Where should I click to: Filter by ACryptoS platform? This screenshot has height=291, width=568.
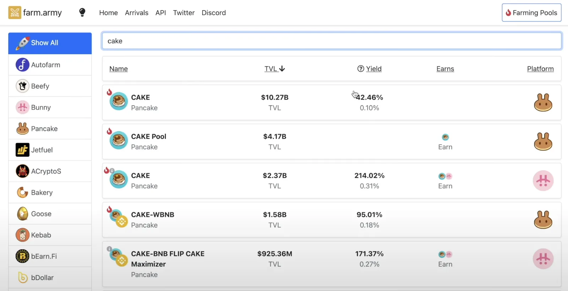[x=50, y=171]
